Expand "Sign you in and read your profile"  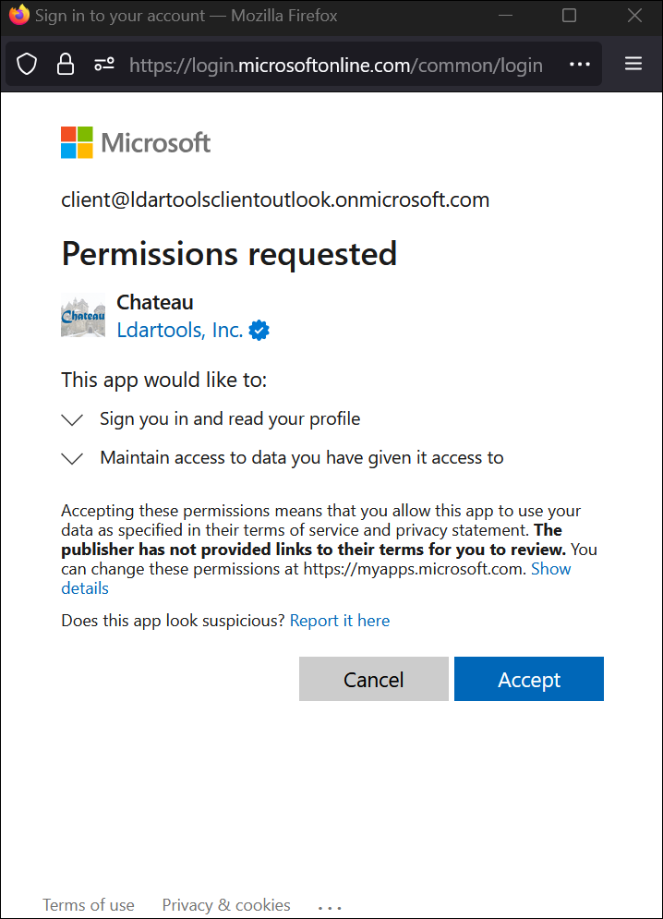point(72,420)
